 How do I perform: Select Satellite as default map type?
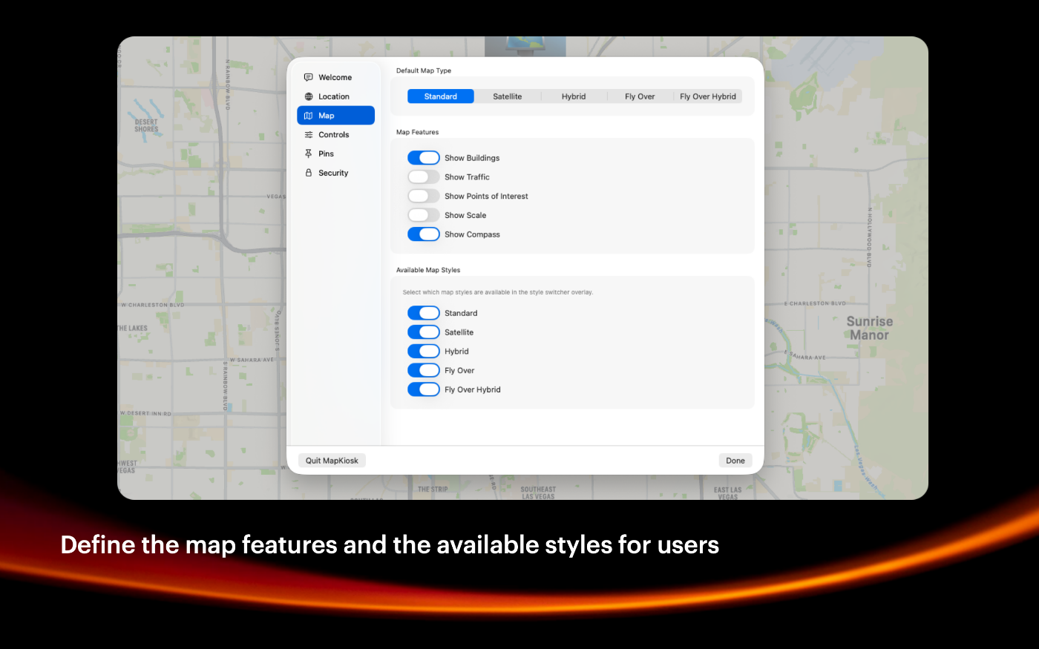pos(508,96)
